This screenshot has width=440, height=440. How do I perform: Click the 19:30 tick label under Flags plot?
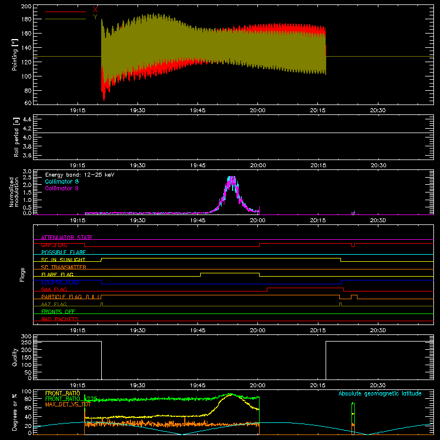click(137, 331)
